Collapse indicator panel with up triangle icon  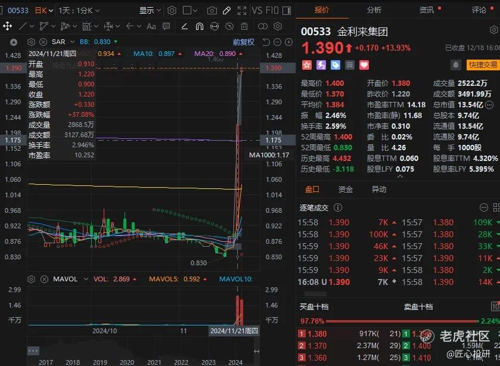coord(13,42)
